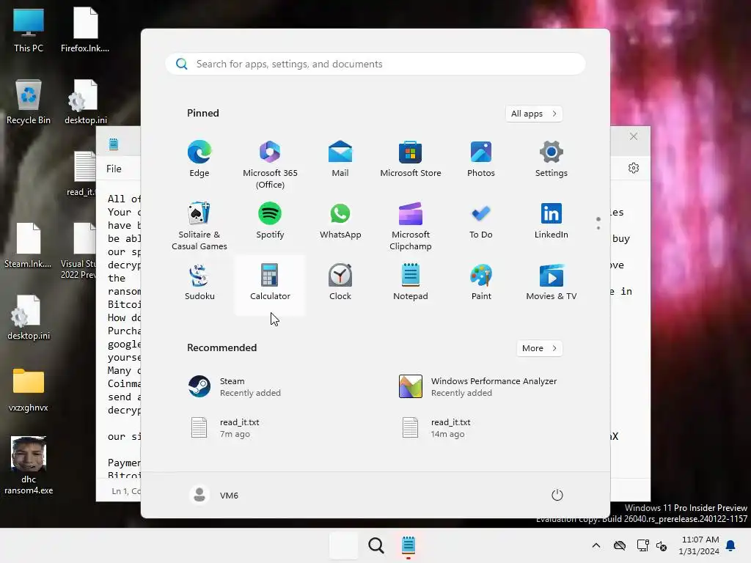Launch the Clock app
751x563 pixels.
(340, 283)
